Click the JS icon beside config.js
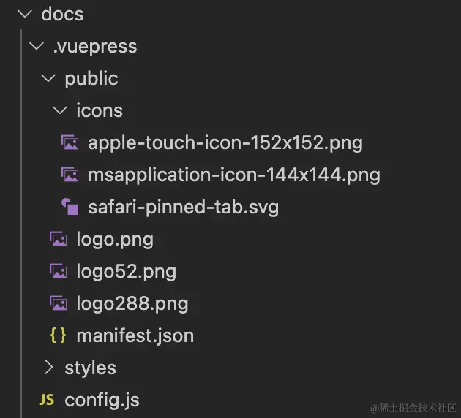Viewport: 461px width, 418px height. coord(46,400)
